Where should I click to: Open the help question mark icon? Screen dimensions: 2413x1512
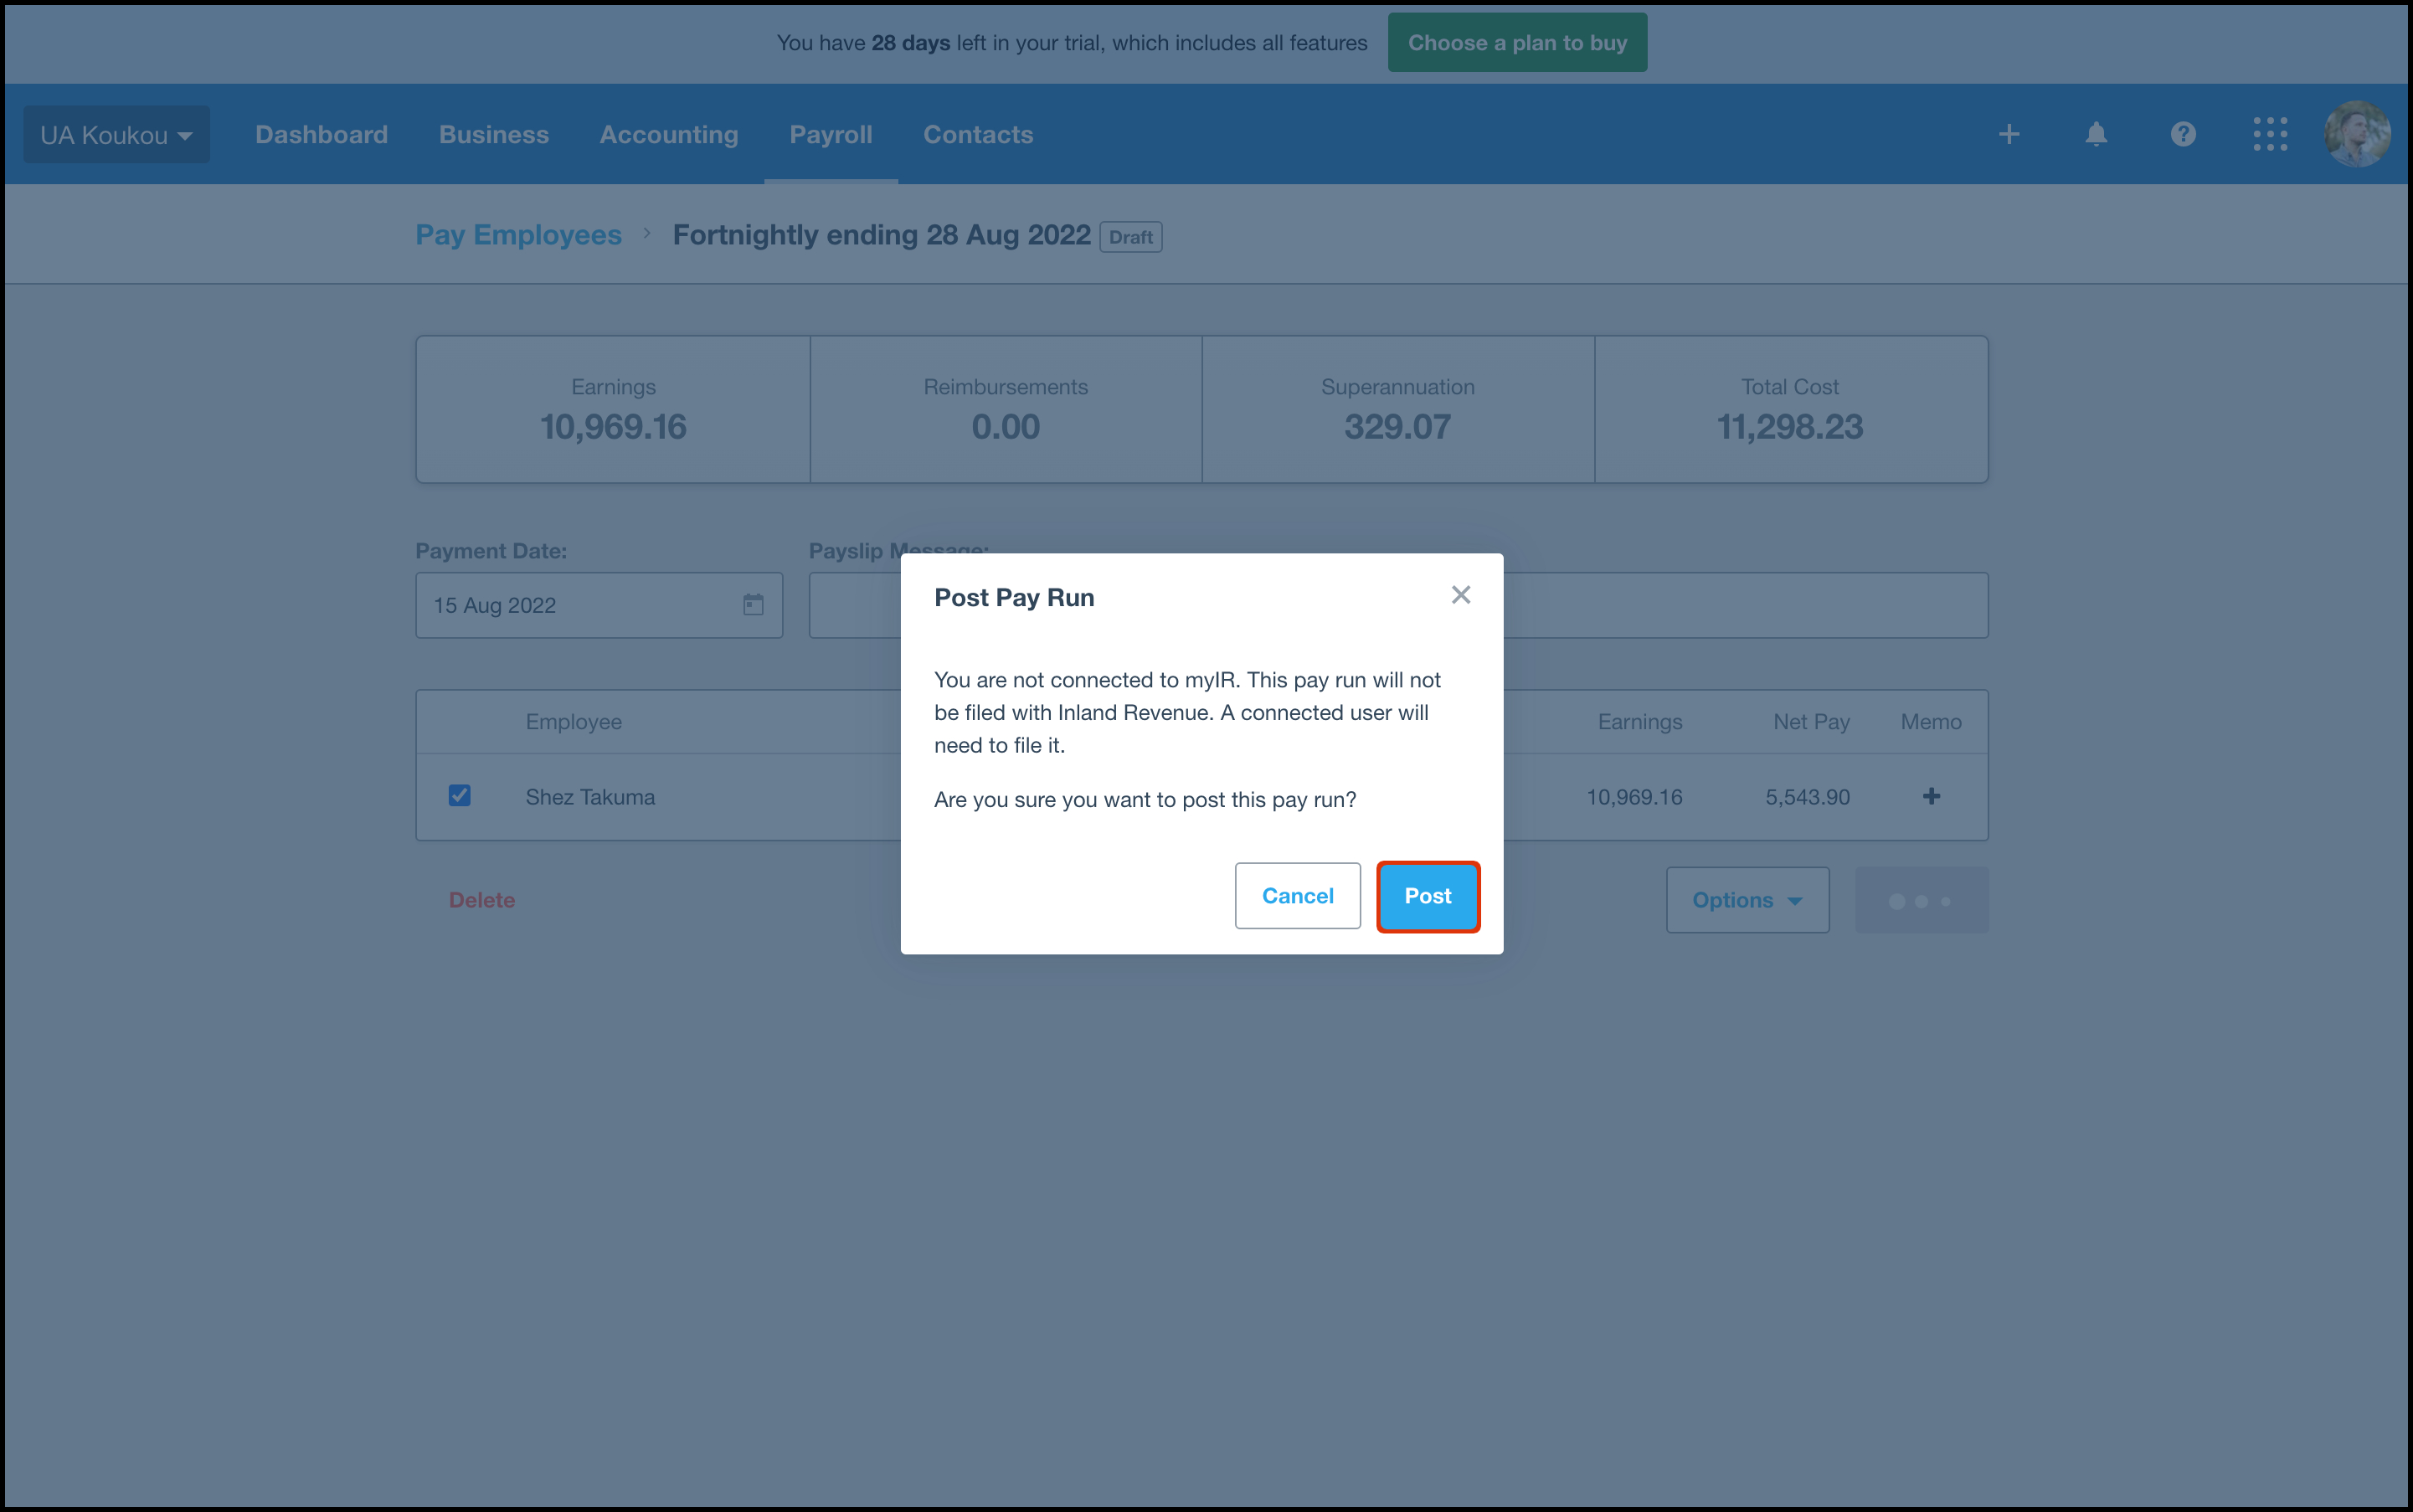pos(2183,134)
